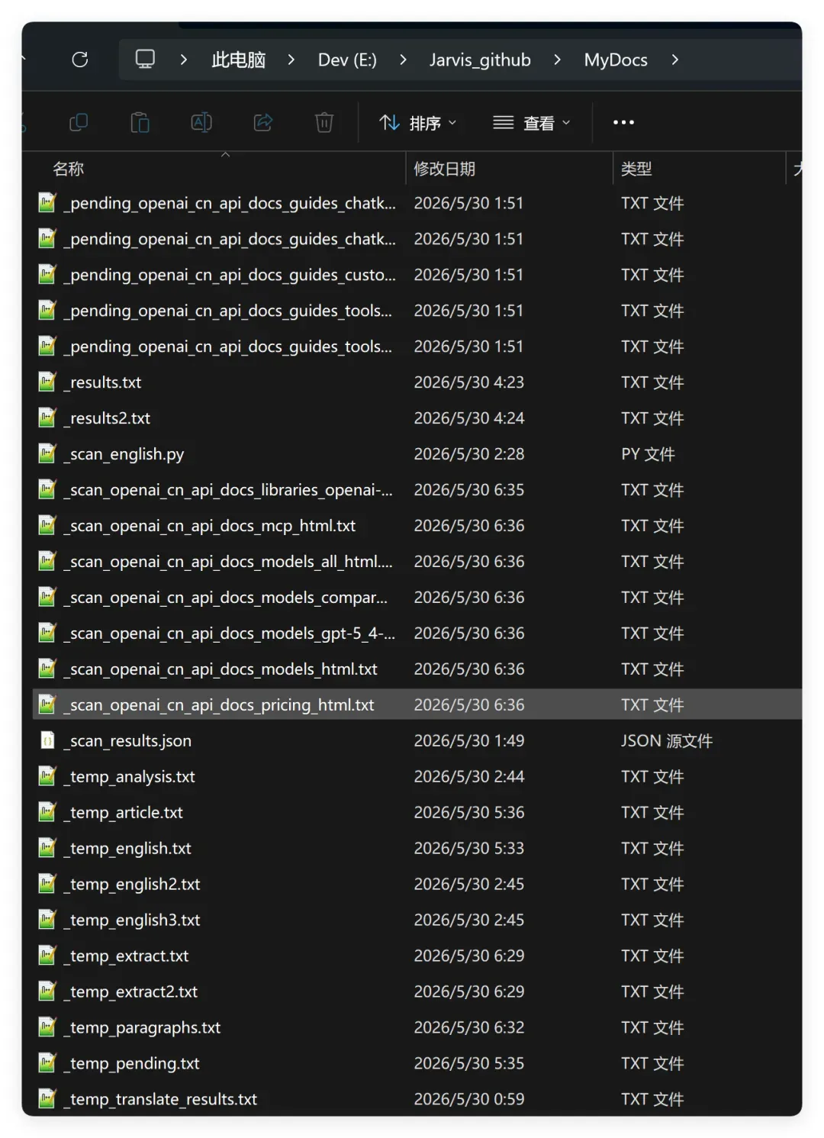This screenshot has height=1138, width=824.
Task: Select file _scan_openai_cn_api_docs_models_gpt-5_4-...
Action: pos(230,633)
